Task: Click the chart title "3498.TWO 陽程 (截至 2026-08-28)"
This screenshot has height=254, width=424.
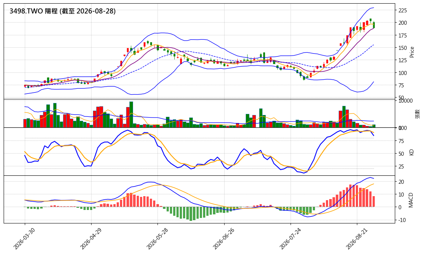Action: [x=62, y=11]
